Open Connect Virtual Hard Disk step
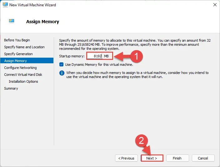220x167 pixels. pyautogui.click(x=23, y=75)
